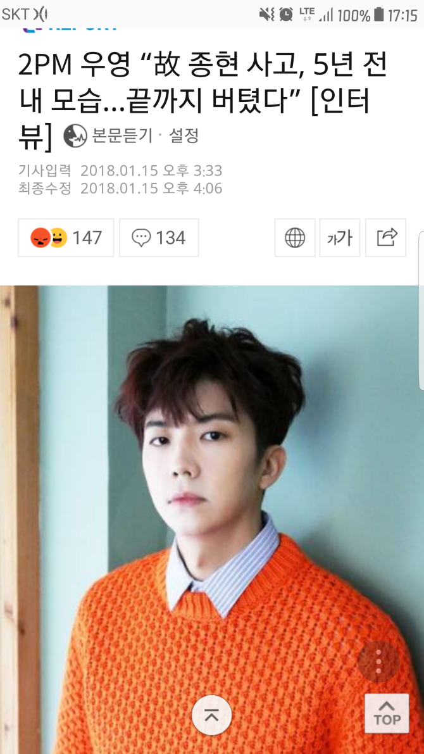The image size is (424, 754).
Task: Tap the emoji reactions button showing 147
Action: pyautogui.click(x=66, y=237)
